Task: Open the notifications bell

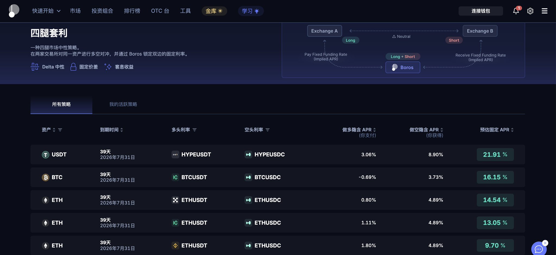Action: pyautogui.click(x=516, y=11)
